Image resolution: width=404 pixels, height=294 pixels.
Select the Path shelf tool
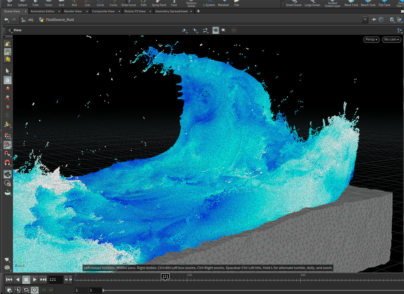(144, 3)
